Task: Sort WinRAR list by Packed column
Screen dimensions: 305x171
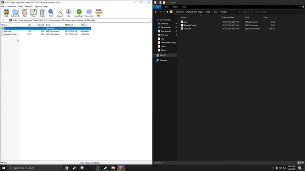Action: 41,25
